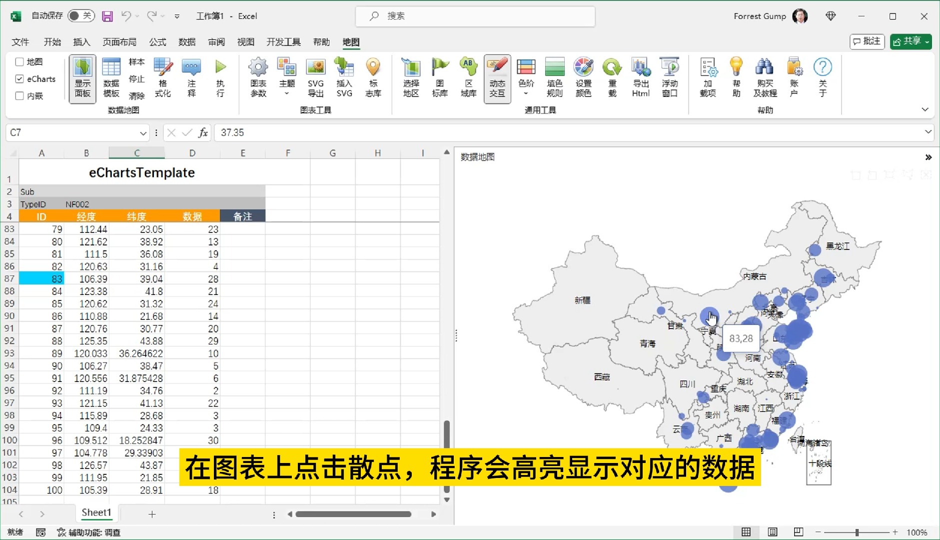
Task: Click the zoom out minus button
Action: tap(818, 532)
